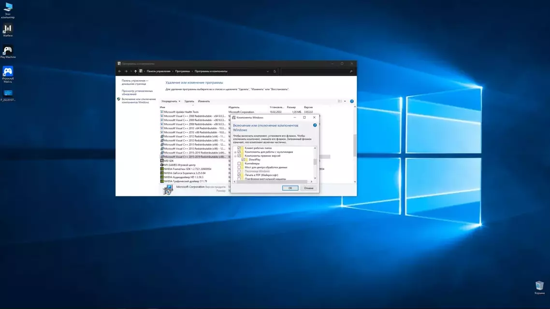Open Включение или отключение компонентов Windows link

pos(139,100)
